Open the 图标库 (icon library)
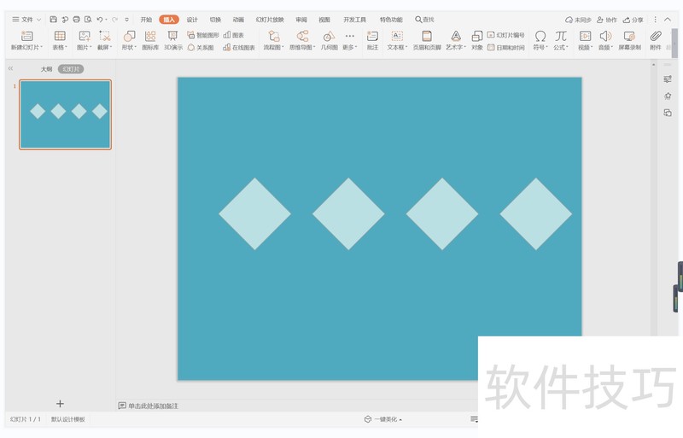The image size is (683, 438). point(150,39)
